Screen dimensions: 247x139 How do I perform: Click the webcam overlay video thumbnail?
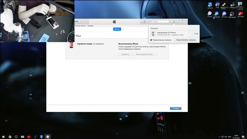pos(37,21)
